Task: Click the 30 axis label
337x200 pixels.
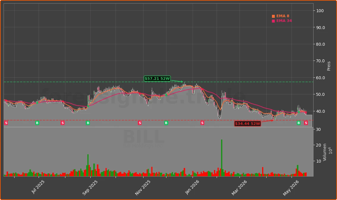Action: (x=319, y=129)
